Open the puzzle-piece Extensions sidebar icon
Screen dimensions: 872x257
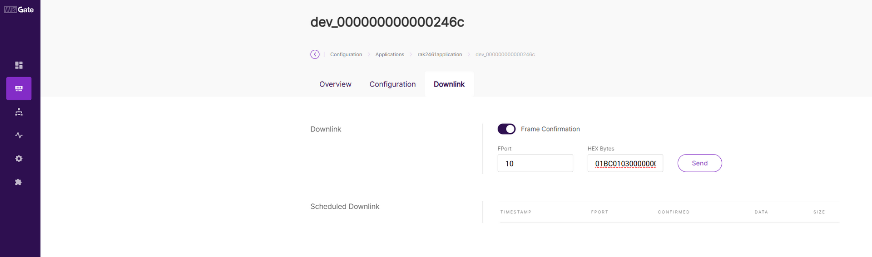[19, 182]
